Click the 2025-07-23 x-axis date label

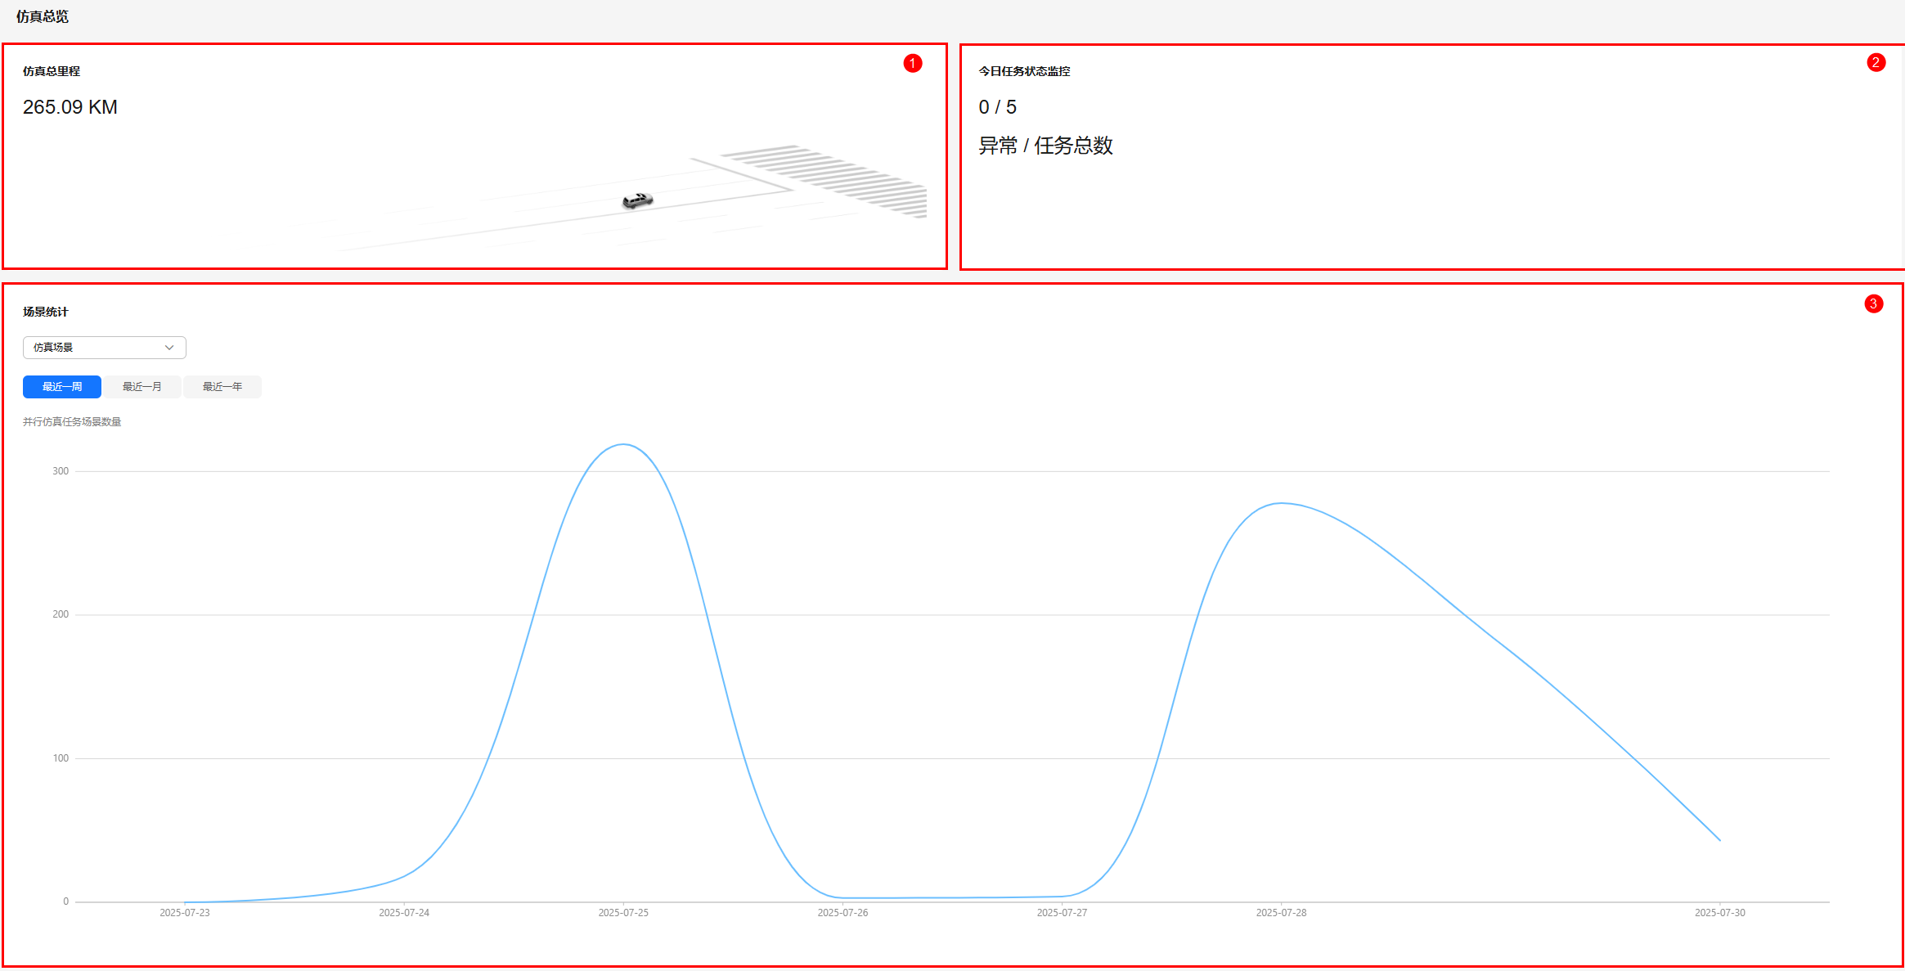tap(185, 913)
